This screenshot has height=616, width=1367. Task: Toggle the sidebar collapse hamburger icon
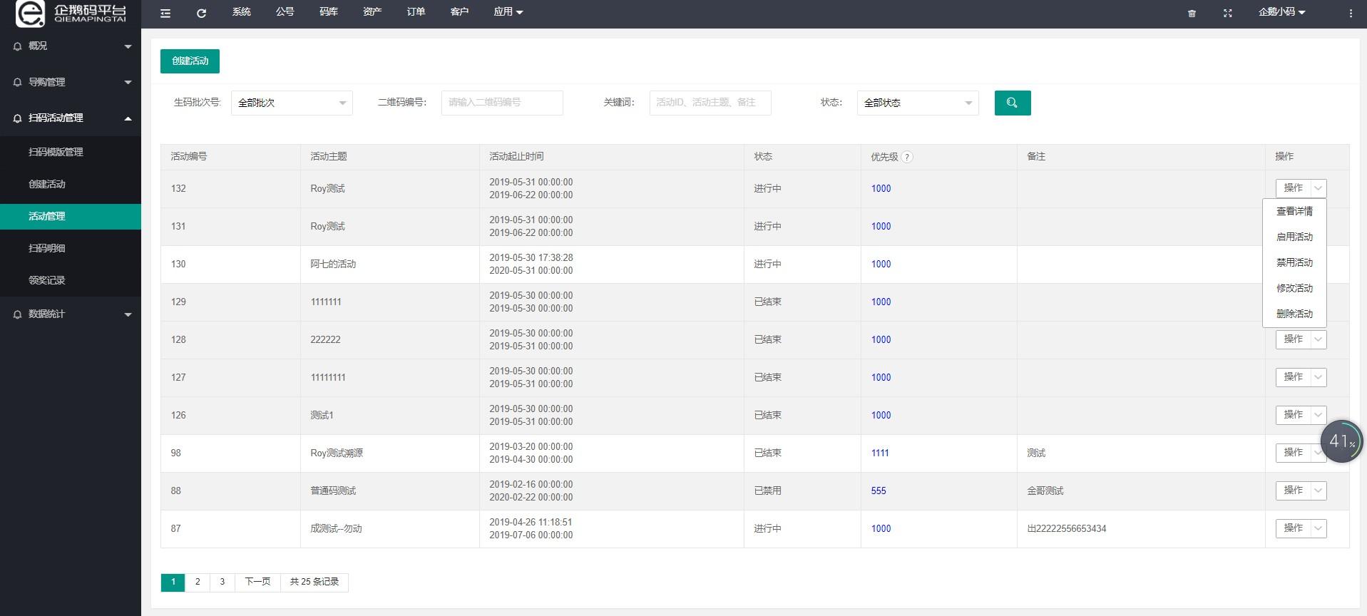(x=165, y=13)
